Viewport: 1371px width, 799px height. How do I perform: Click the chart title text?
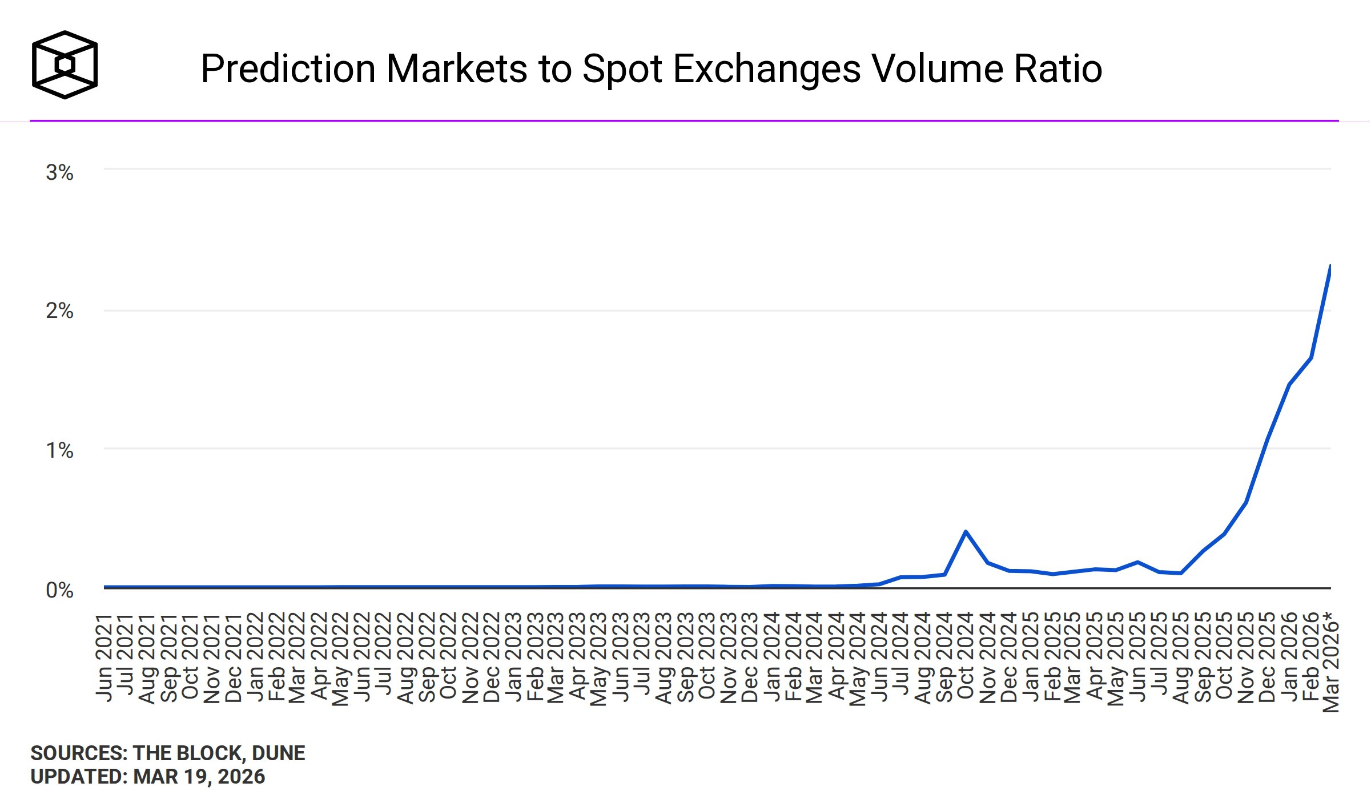click(651, 69)
